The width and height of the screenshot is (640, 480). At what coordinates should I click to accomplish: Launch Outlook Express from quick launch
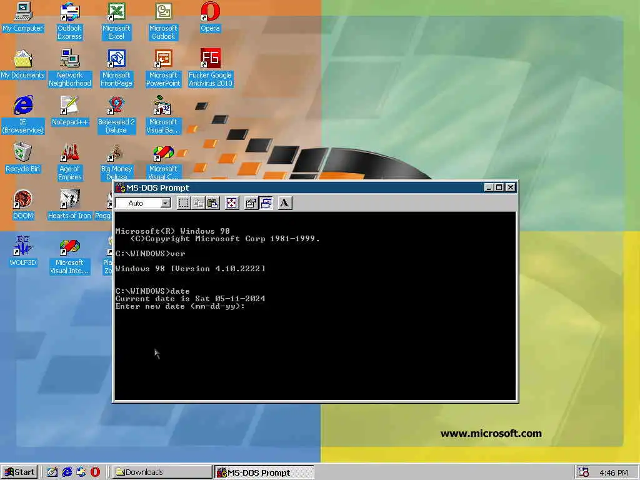[81, 472]
